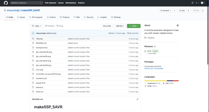Edit README.md with the pencil icon

(137, 99)
